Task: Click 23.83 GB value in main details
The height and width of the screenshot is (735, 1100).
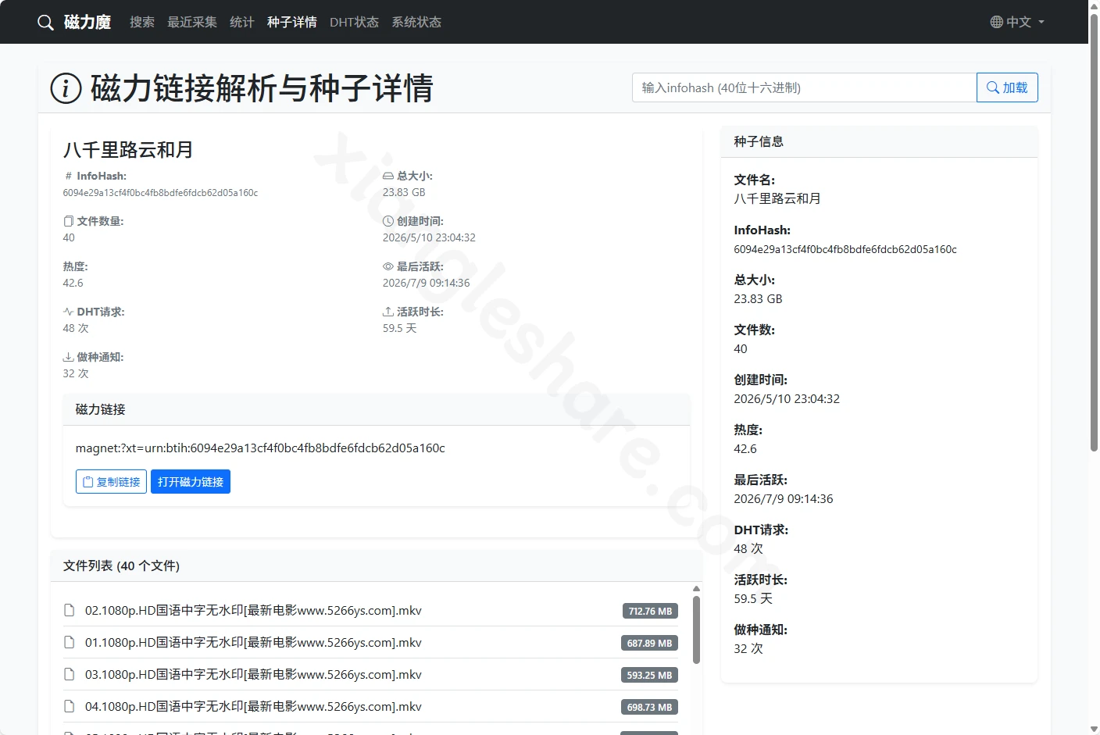Action: (404, 192)
